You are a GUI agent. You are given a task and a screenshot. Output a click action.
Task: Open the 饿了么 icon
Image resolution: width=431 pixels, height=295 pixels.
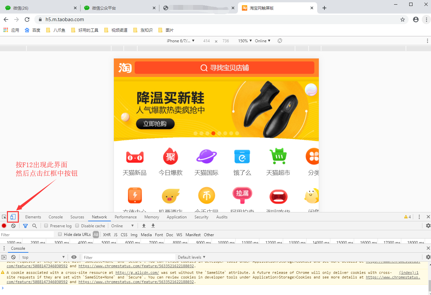[242, 157]
